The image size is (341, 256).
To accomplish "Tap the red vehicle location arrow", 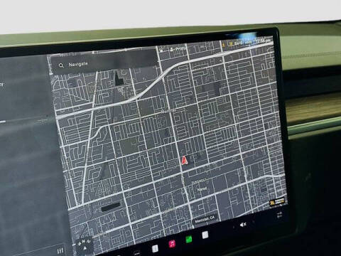I will click(x=184, y=161).
